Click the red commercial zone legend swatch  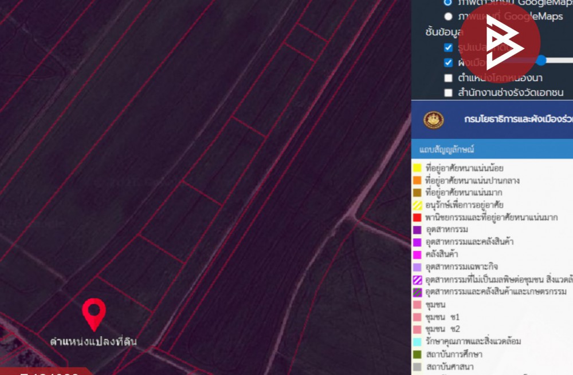pyautogui.click(x=418, y=218)
